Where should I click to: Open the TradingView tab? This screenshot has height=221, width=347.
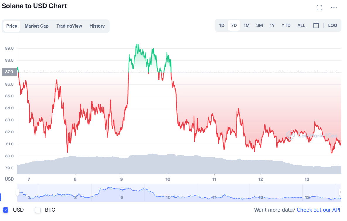click(69, 26)
